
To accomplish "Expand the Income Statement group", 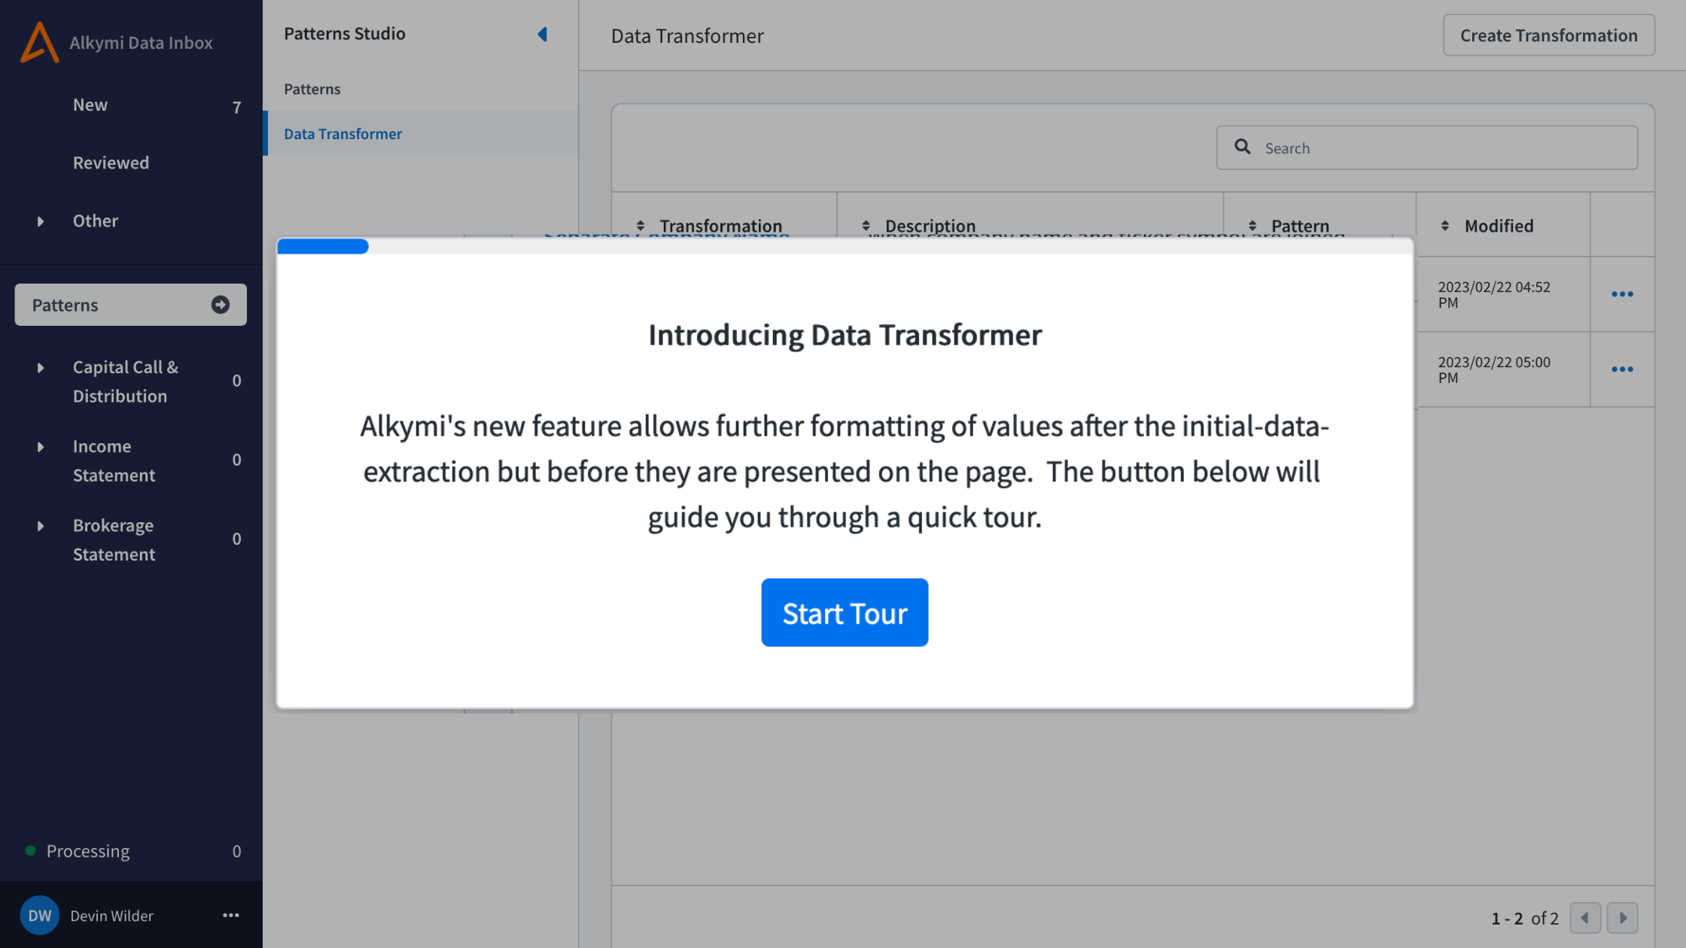I will coord(41,447).
